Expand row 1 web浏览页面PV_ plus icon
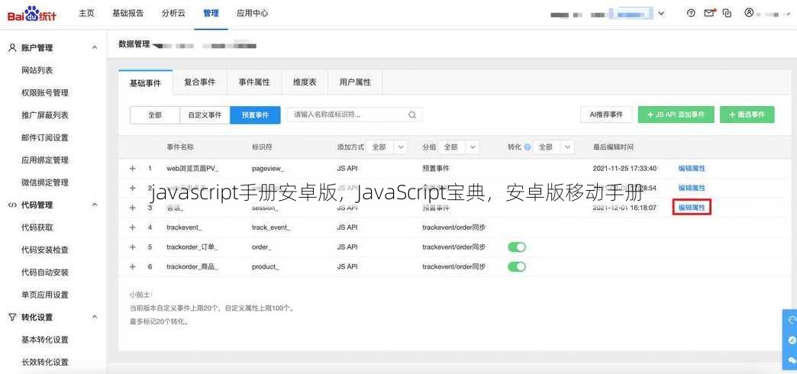Viewport: 797px width, 374px height. (133, 168)
